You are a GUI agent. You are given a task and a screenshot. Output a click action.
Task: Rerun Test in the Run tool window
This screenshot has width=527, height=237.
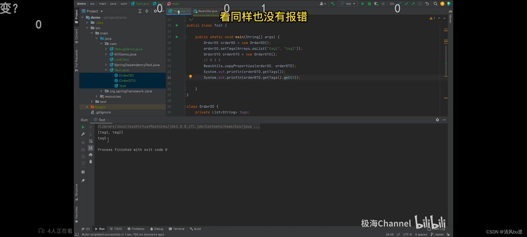click(83, 127)
